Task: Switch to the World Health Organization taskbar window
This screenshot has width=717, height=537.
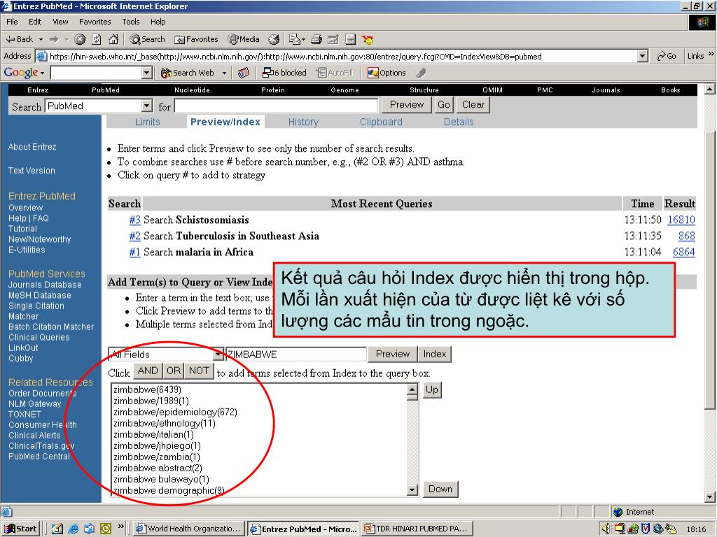Action: click(x=189, y=529)
